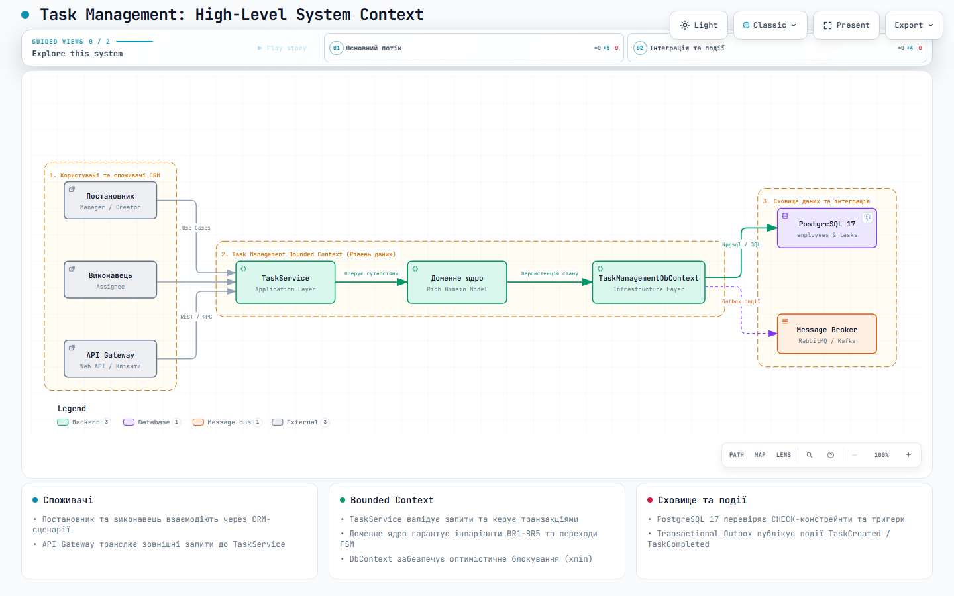The image size is (954, 596).
Task: Select the PostgreSQL 17 node
Action: click(x=827, y=228)
